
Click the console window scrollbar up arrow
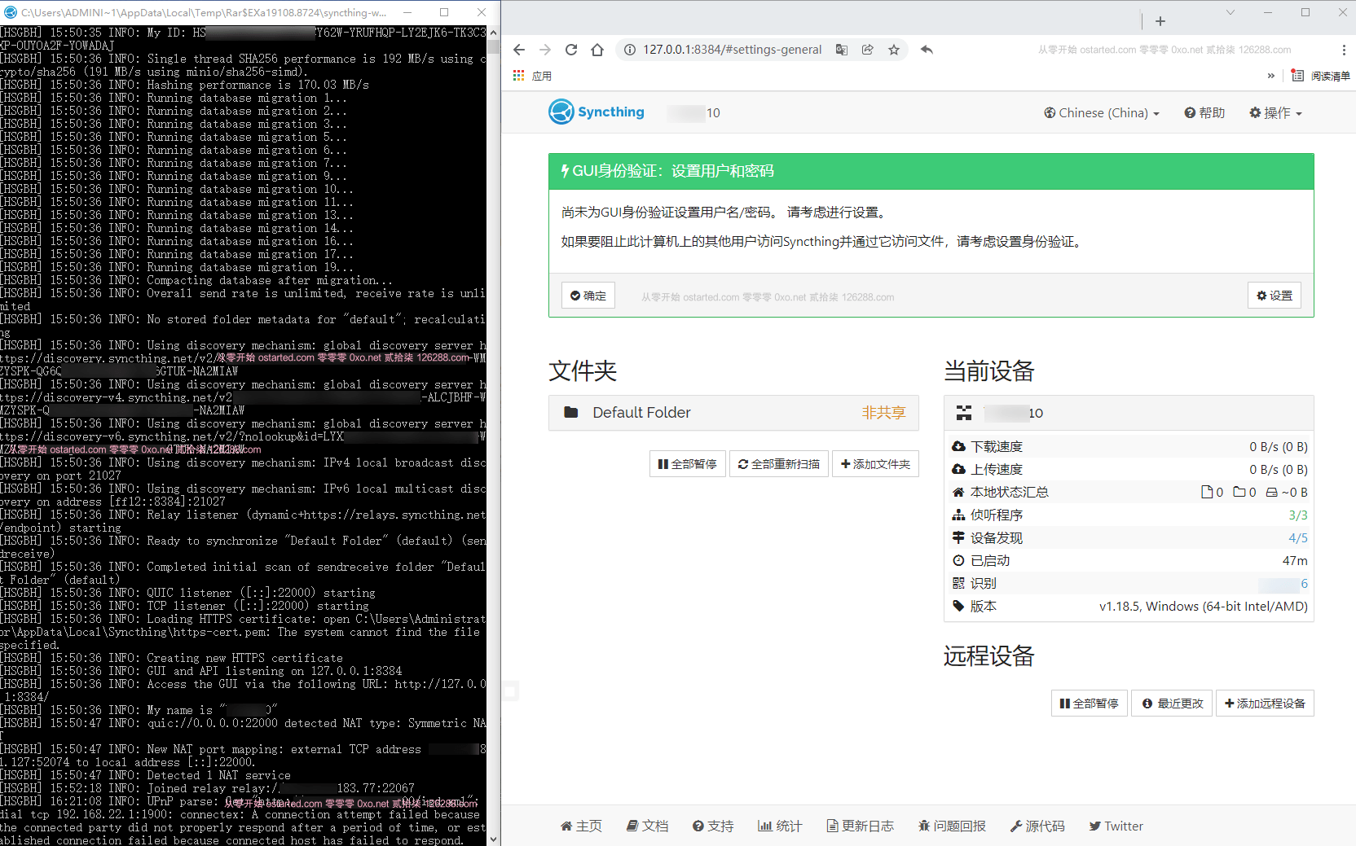pyautogui.click(x=493, y=33)
